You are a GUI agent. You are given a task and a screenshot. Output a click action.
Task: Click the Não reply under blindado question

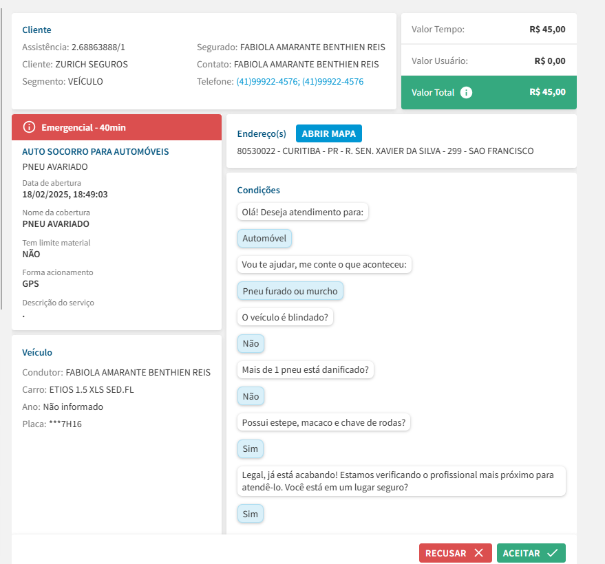point(251,344)
